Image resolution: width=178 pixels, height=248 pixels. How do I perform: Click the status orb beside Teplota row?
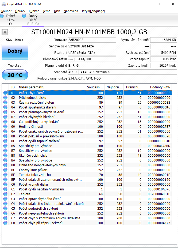[5, 194]
